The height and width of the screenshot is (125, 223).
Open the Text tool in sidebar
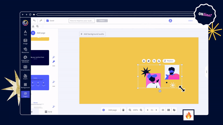tap(25, 33)
